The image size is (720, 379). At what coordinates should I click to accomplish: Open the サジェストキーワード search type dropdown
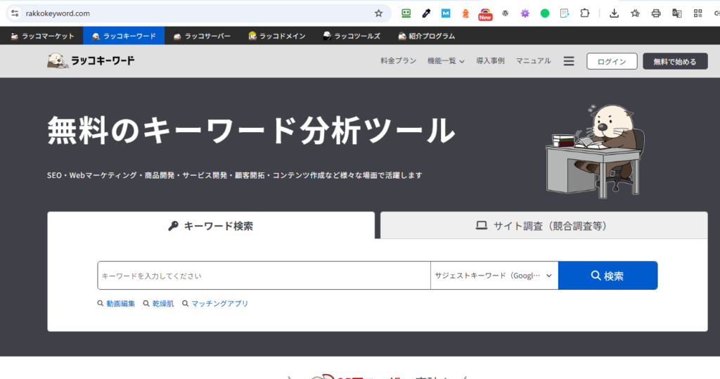(494, 276)
